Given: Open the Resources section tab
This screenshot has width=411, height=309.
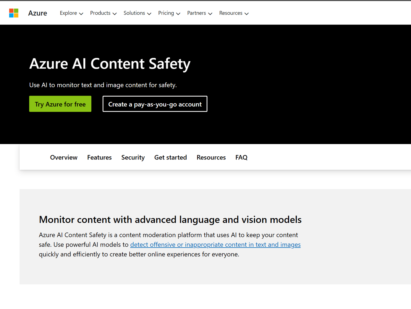Looking at the screenshot, I should [x=211, y=157].
